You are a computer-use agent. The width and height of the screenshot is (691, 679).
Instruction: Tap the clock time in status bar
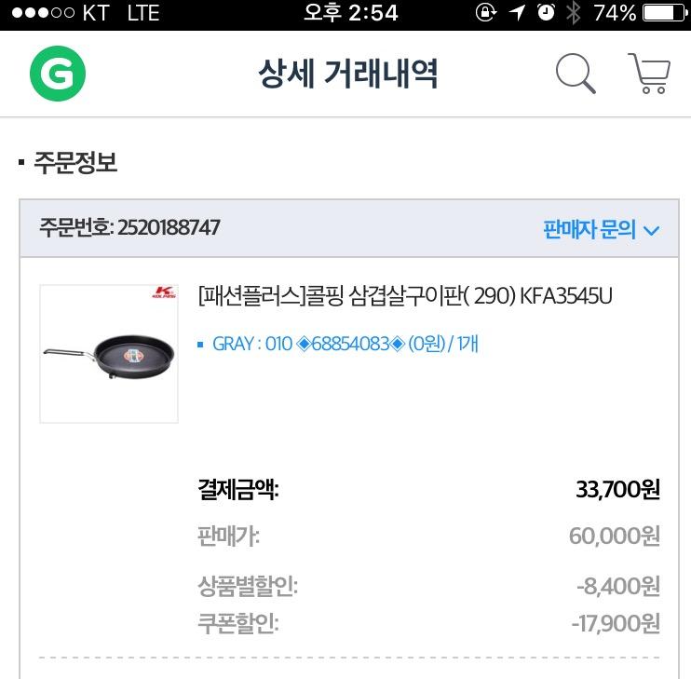[x=351, y=13]
